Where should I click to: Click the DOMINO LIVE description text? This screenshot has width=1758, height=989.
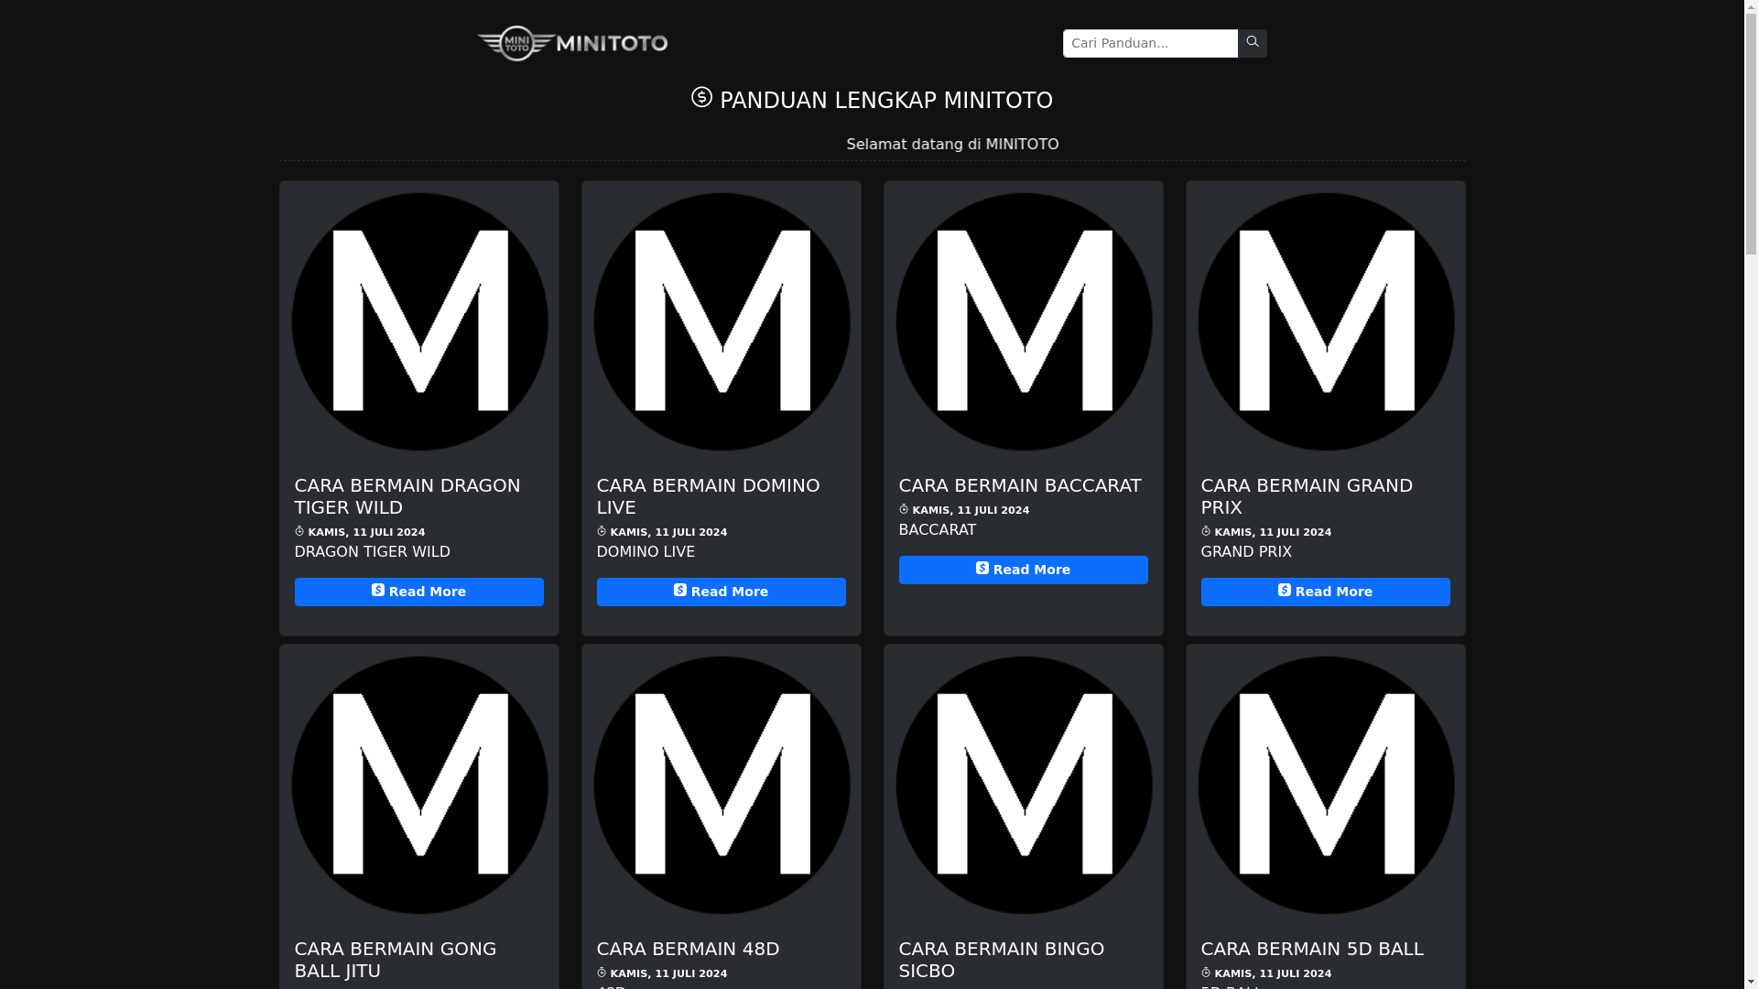point(646,552)
